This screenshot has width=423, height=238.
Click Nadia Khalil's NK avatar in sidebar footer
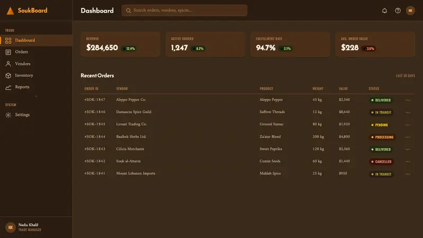11,227
